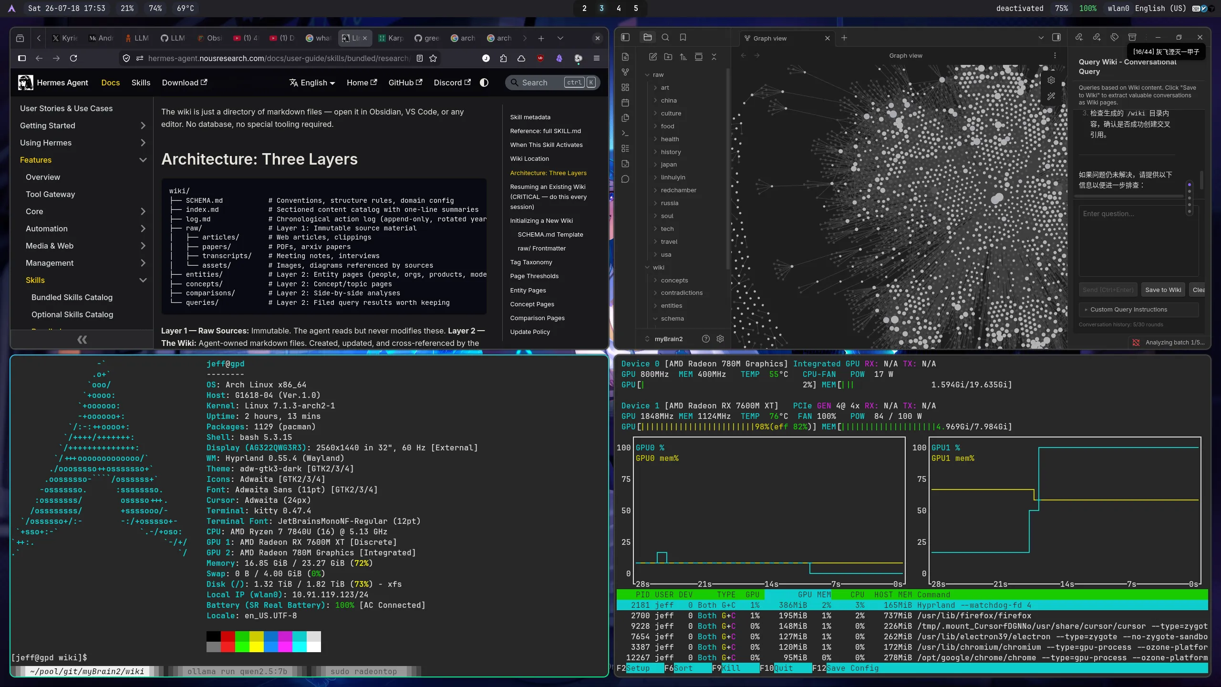Image resolution: width=1221 pixels, height=687 pixels.
Task: Click the Hermes docs Search field
Action: 552,83
